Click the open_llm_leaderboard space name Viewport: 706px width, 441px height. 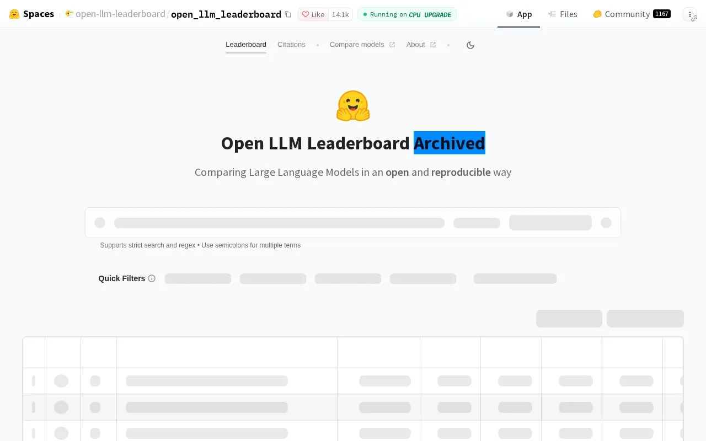pyautogui.click(x=226, y=14)
